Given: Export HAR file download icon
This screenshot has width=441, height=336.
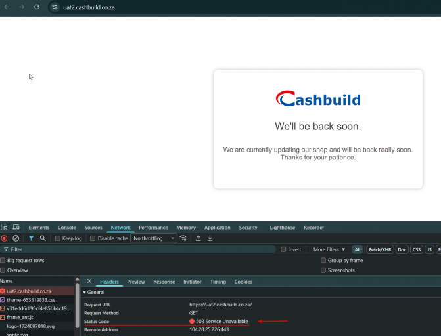Looking at the screenshot, I should [x=210, y=238].
